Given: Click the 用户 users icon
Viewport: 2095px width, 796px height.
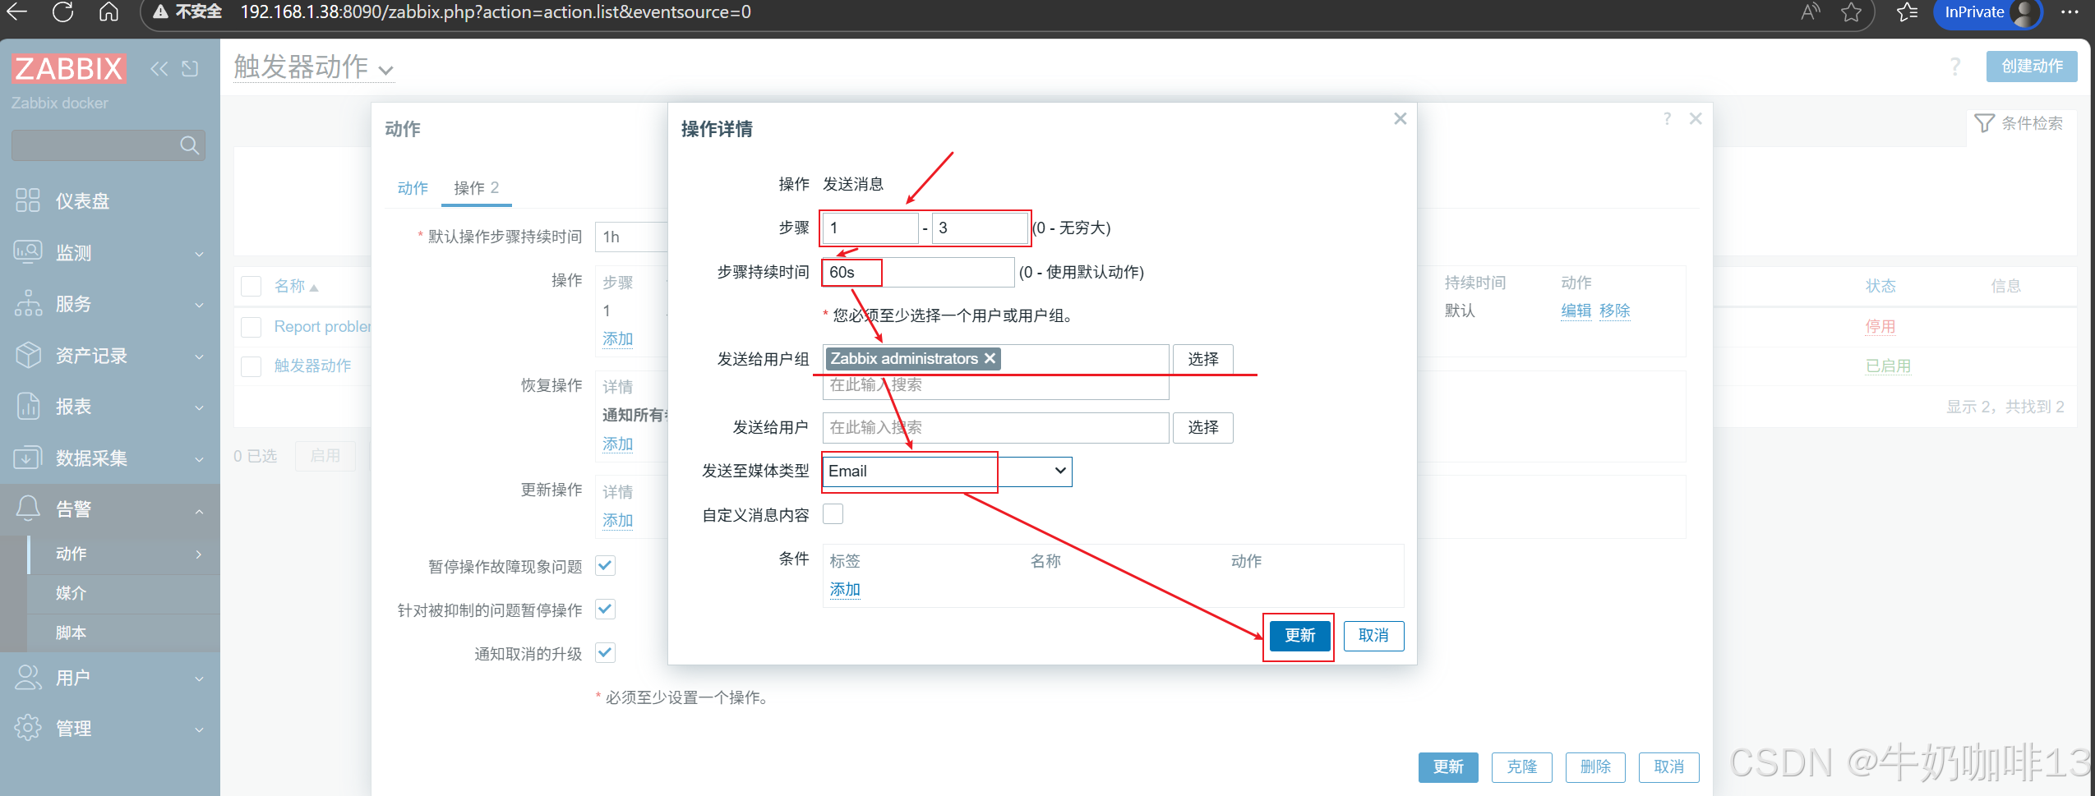Looking at the screenshot, I should tap(28, 677).
